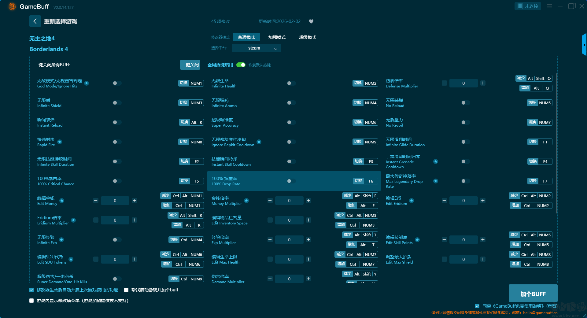
Task: Click star icon beside Edit Money
Action: (x=62, y=201)
